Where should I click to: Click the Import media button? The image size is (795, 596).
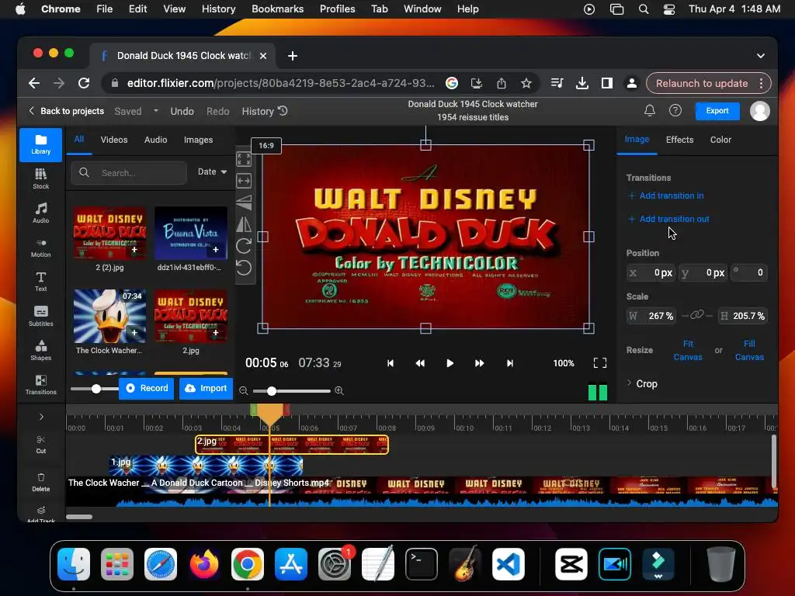[206, 388]
